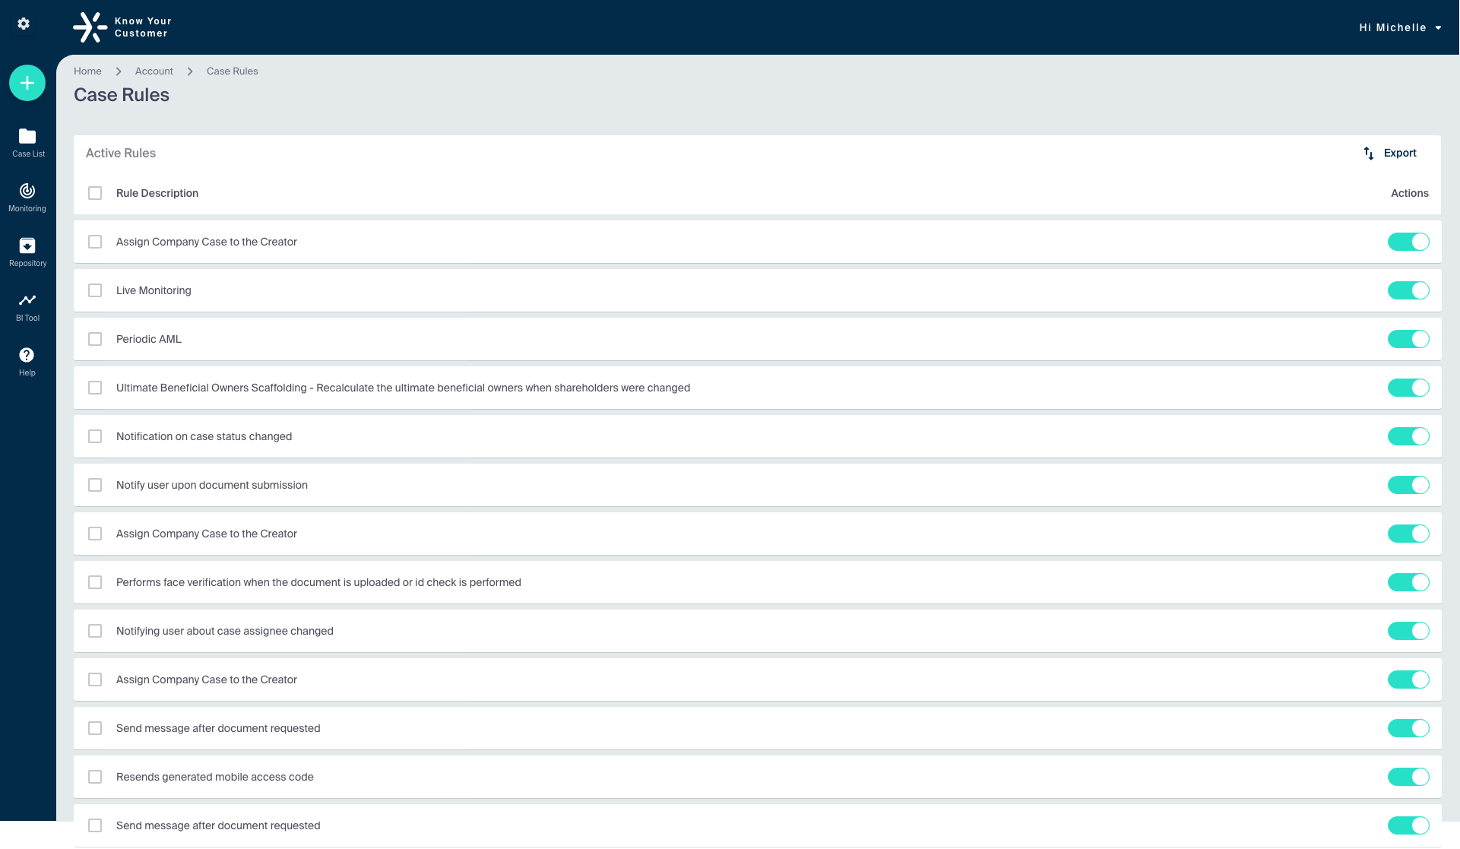Go to Account breadcrumb

click(154, 71)
